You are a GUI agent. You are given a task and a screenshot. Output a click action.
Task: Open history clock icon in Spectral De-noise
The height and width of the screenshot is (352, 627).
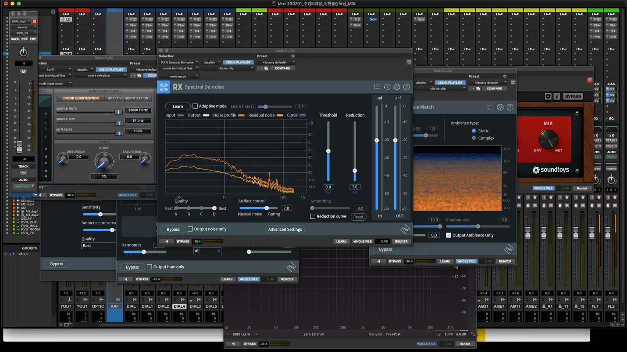coord(387,87)
